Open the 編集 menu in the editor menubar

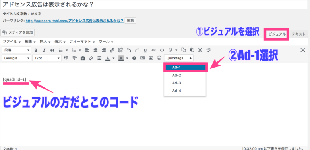(x=30, y=42)
